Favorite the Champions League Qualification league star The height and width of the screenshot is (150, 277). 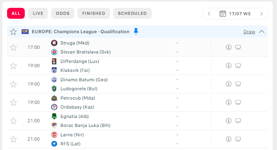(x=13, y=32)
